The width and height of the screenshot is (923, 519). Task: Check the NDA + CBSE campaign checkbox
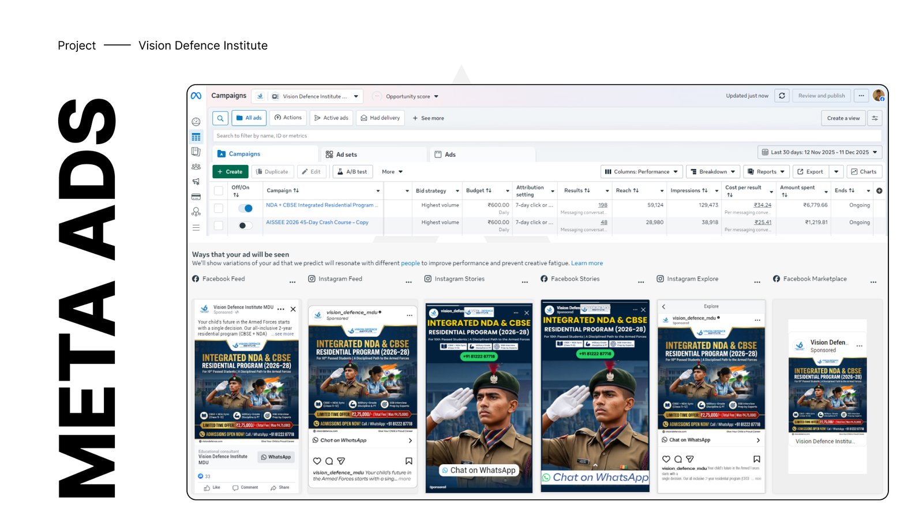pos(219,208)
